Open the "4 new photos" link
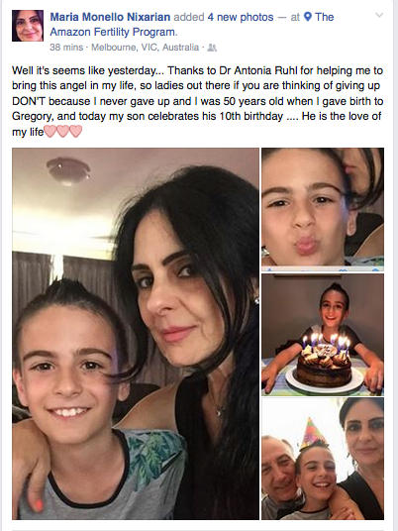398x531 pixels. pyautogui.click(x=241, y=17)
